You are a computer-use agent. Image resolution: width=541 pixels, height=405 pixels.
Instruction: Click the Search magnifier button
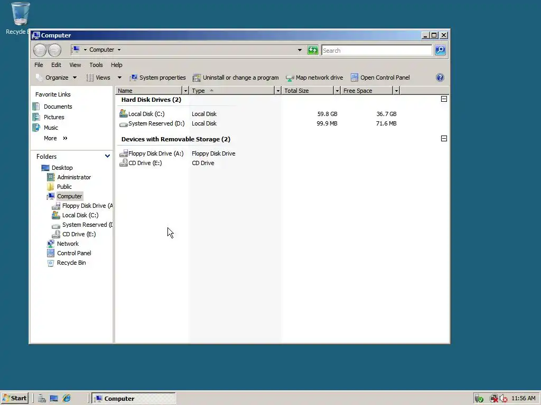pos(440,50)
